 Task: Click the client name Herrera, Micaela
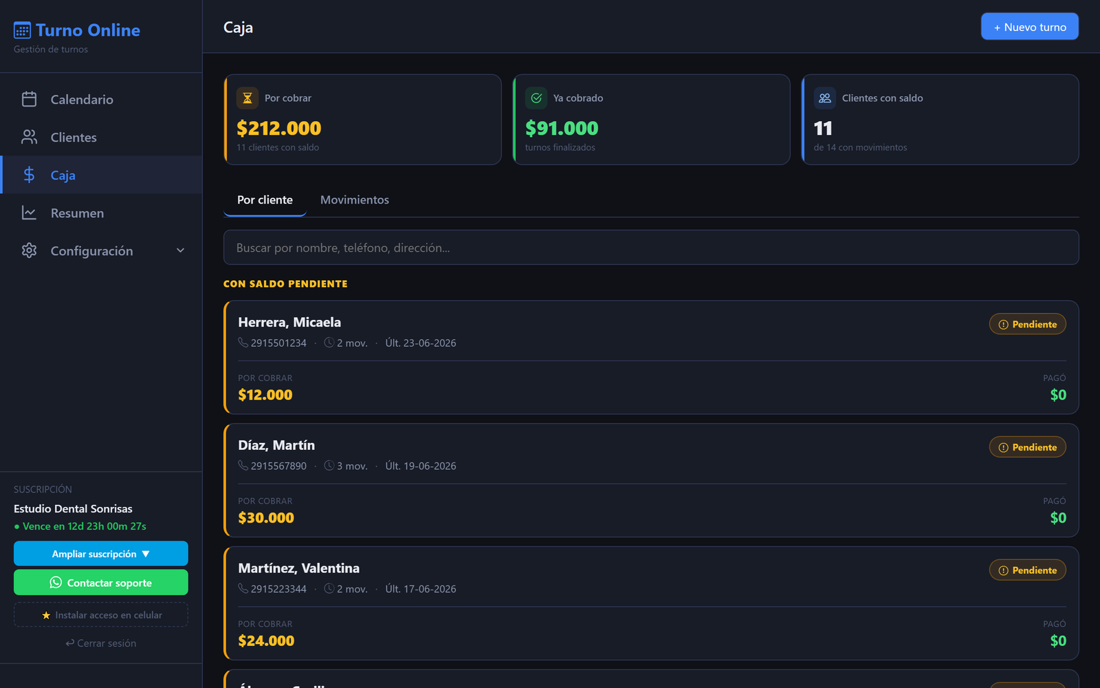(x=289, y=322)
